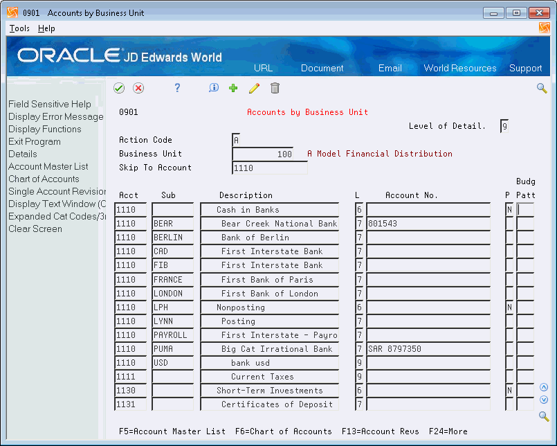
Task: Open the URL header link
Action: pyautogui.click(x=263, y=68)
